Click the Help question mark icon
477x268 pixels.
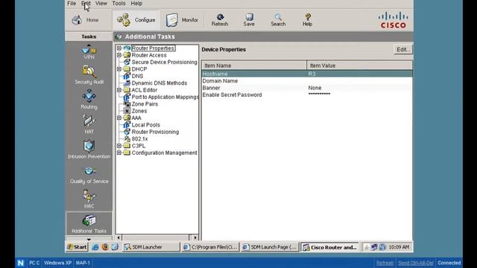[307, 20]
